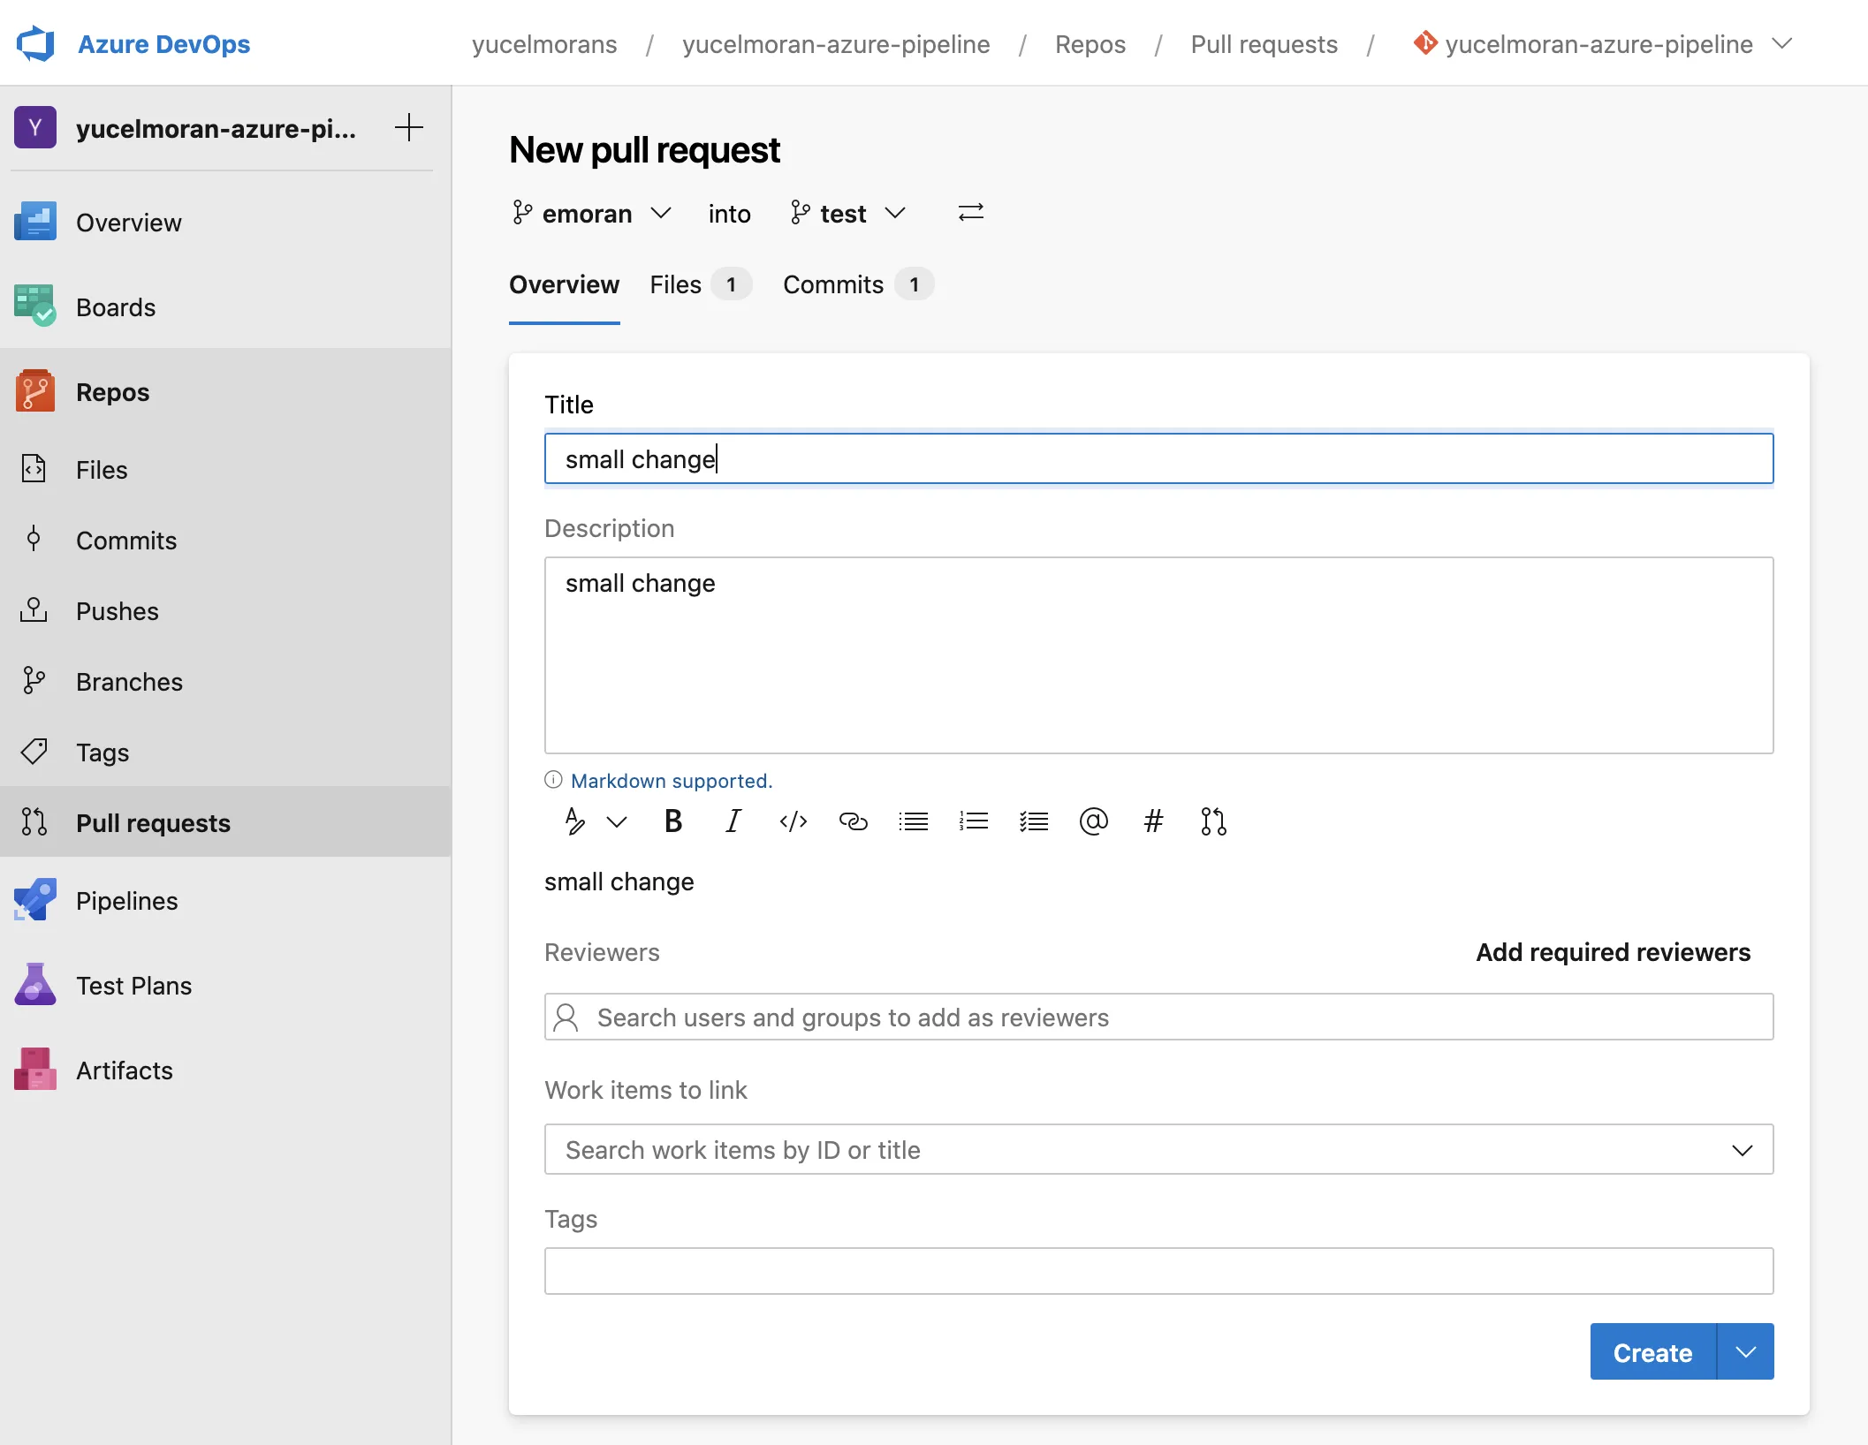Switch to the Files tab
1868x1445 pixels.
701,284
